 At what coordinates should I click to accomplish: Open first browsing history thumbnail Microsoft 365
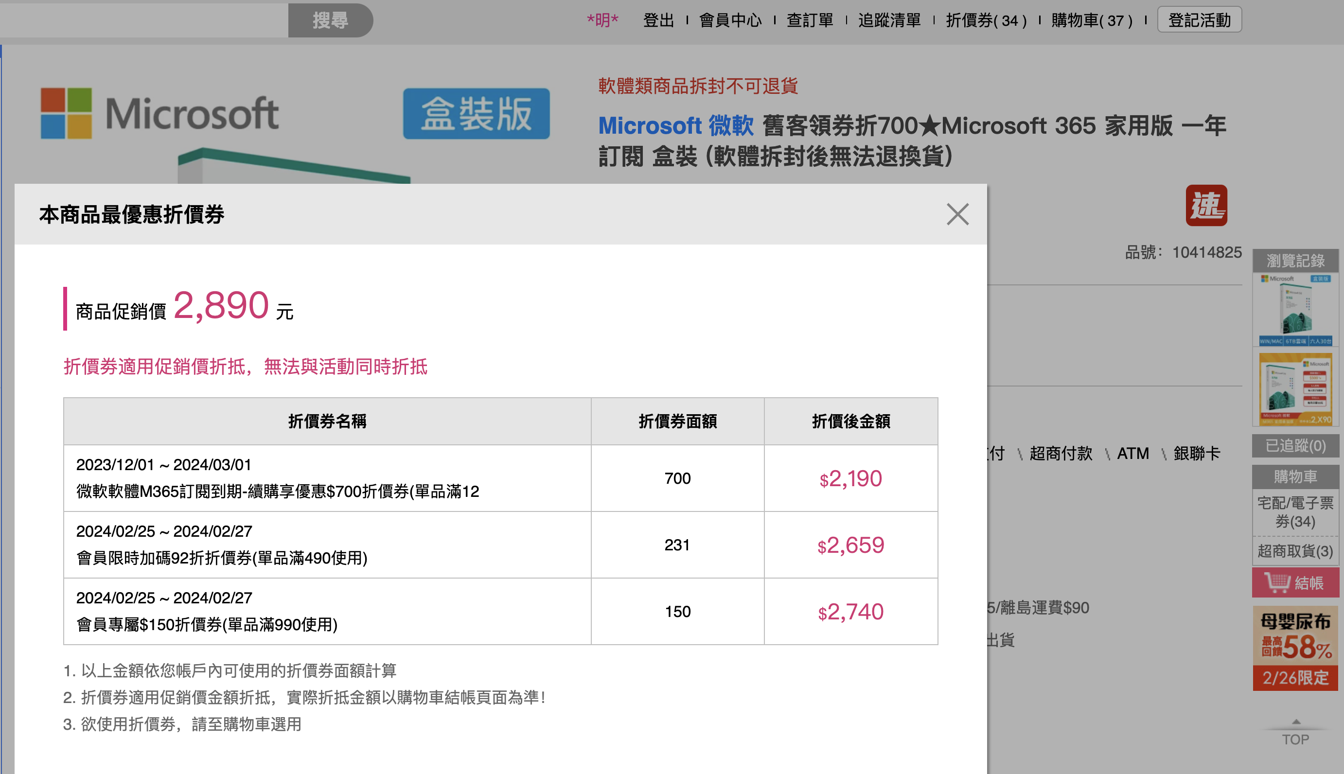1295,310
